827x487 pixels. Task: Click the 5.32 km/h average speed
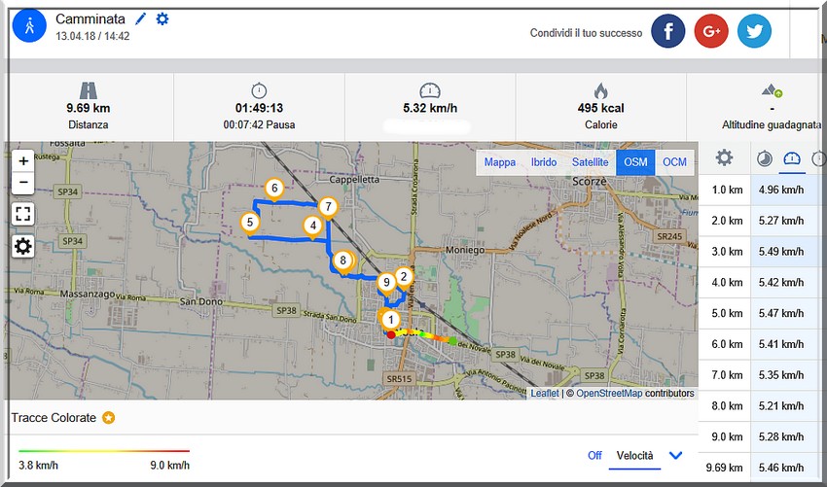pyautogui.click(x=430, y=108)
